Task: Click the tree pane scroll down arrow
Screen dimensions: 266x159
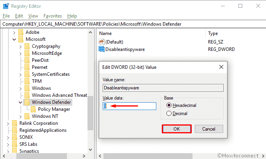Action: pos(91,150)
